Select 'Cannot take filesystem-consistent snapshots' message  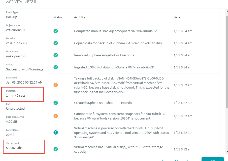point(120,116)
